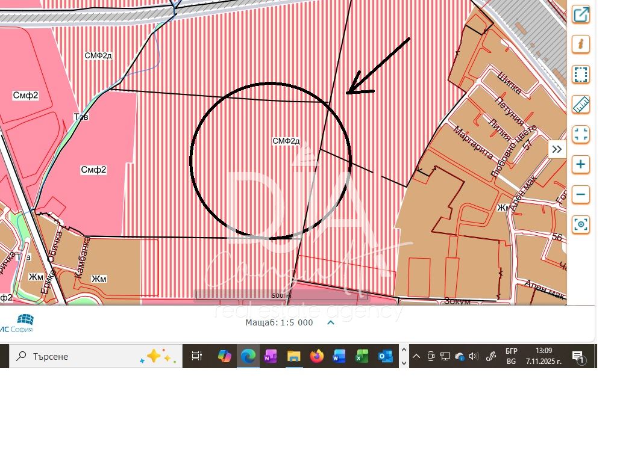Viewport: 617px width, 462px height.
Task: Open the map scale dropdown arrow
Action: point(330,322)
